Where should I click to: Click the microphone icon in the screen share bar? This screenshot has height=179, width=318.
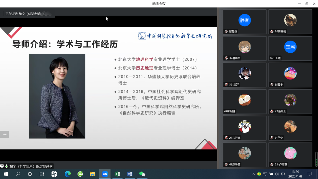pos(6,166)
